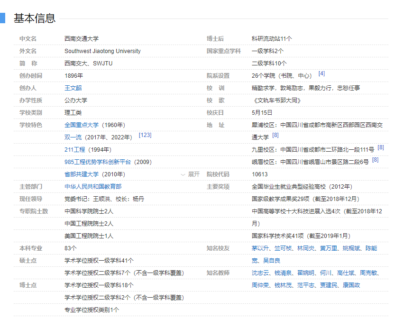View teacher 沈志云 page
This screenshot has height=328, width=394.
[260, 273]
